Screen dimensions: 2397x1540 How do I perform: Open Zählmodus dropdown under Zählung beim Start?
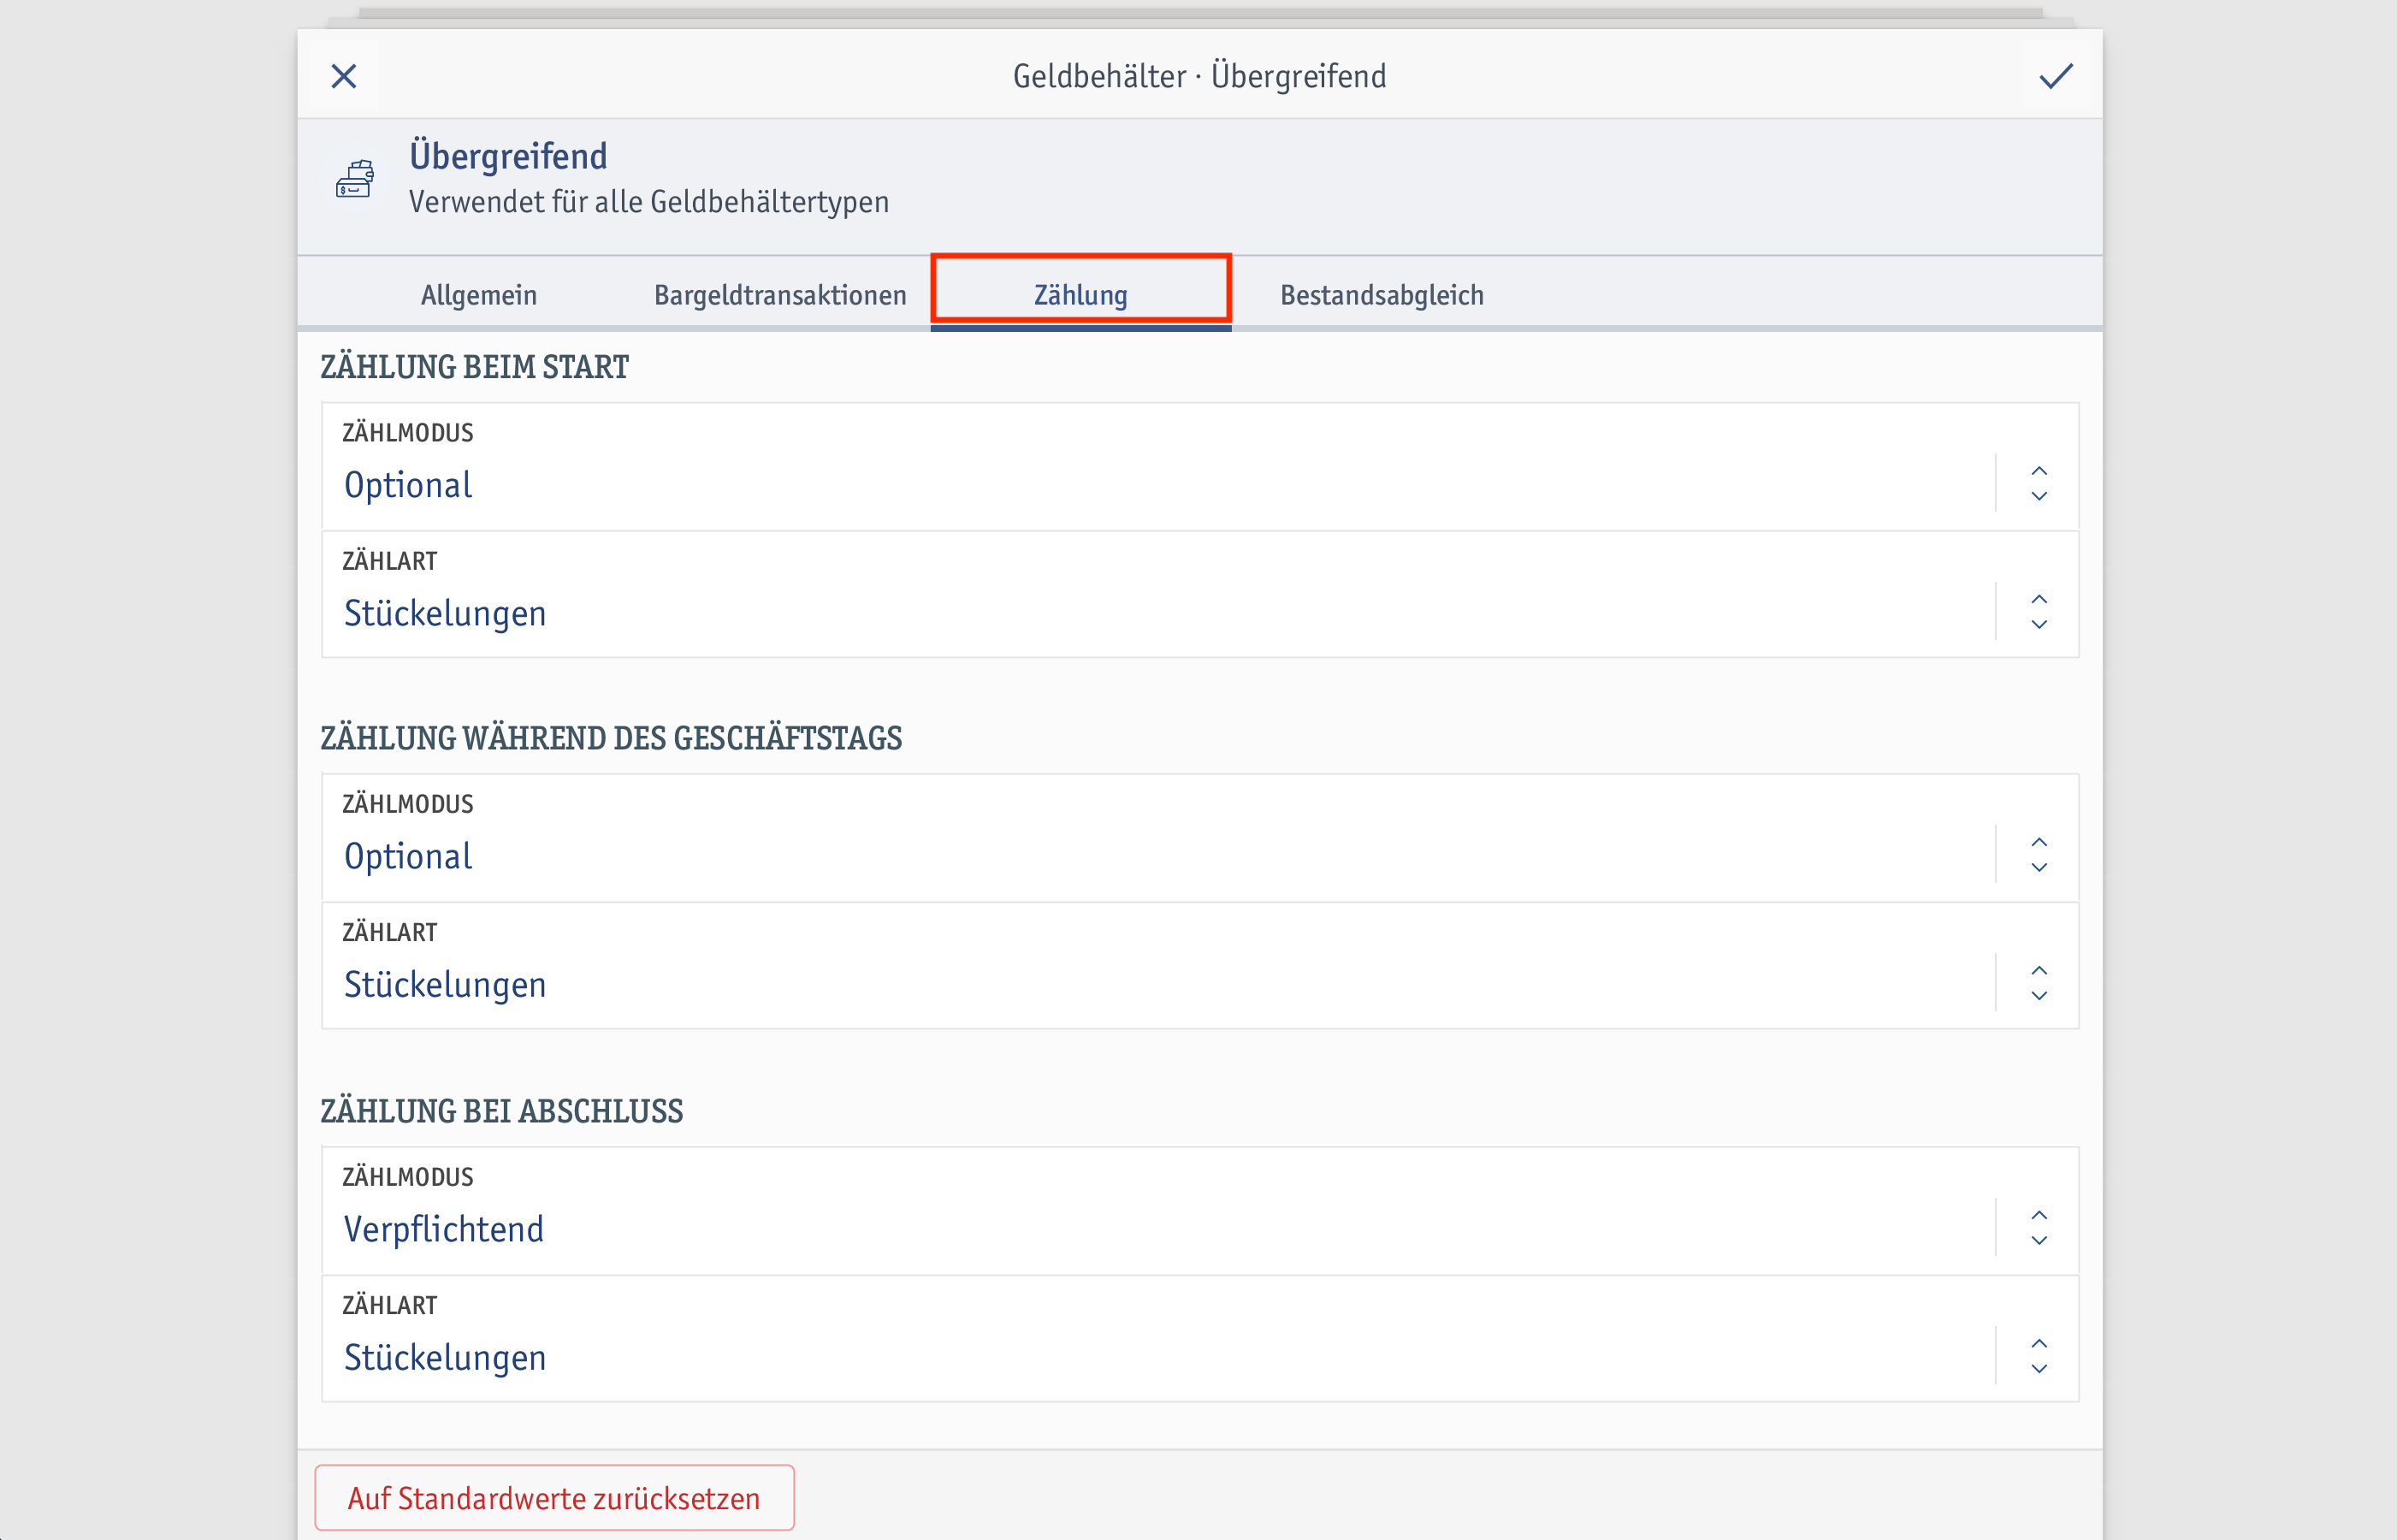(1199, 467)
